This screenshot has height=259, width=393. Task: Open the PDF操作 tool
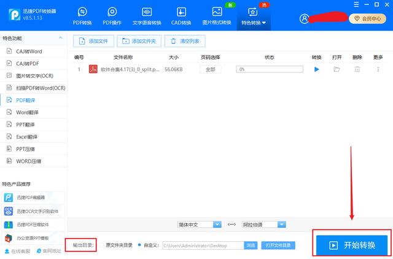pyautogui.click(x=112, y=17)
